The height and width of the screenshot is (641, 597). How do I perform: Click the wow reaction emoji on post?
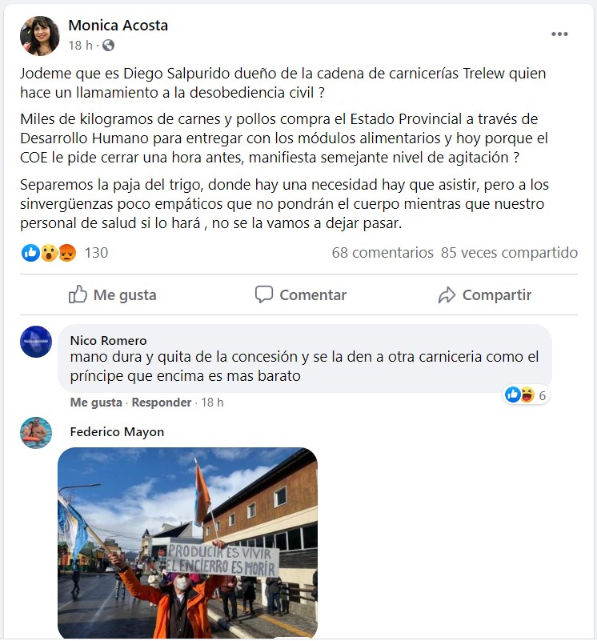[49, 253]
